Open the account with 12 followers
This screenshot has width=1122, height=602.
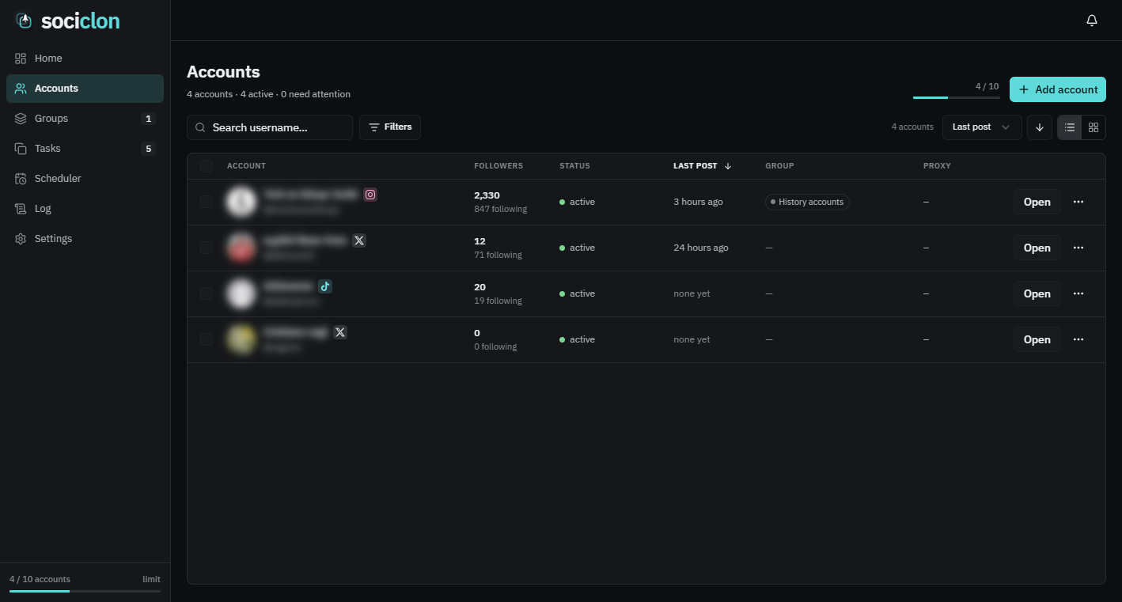[x=1037, y=248]
